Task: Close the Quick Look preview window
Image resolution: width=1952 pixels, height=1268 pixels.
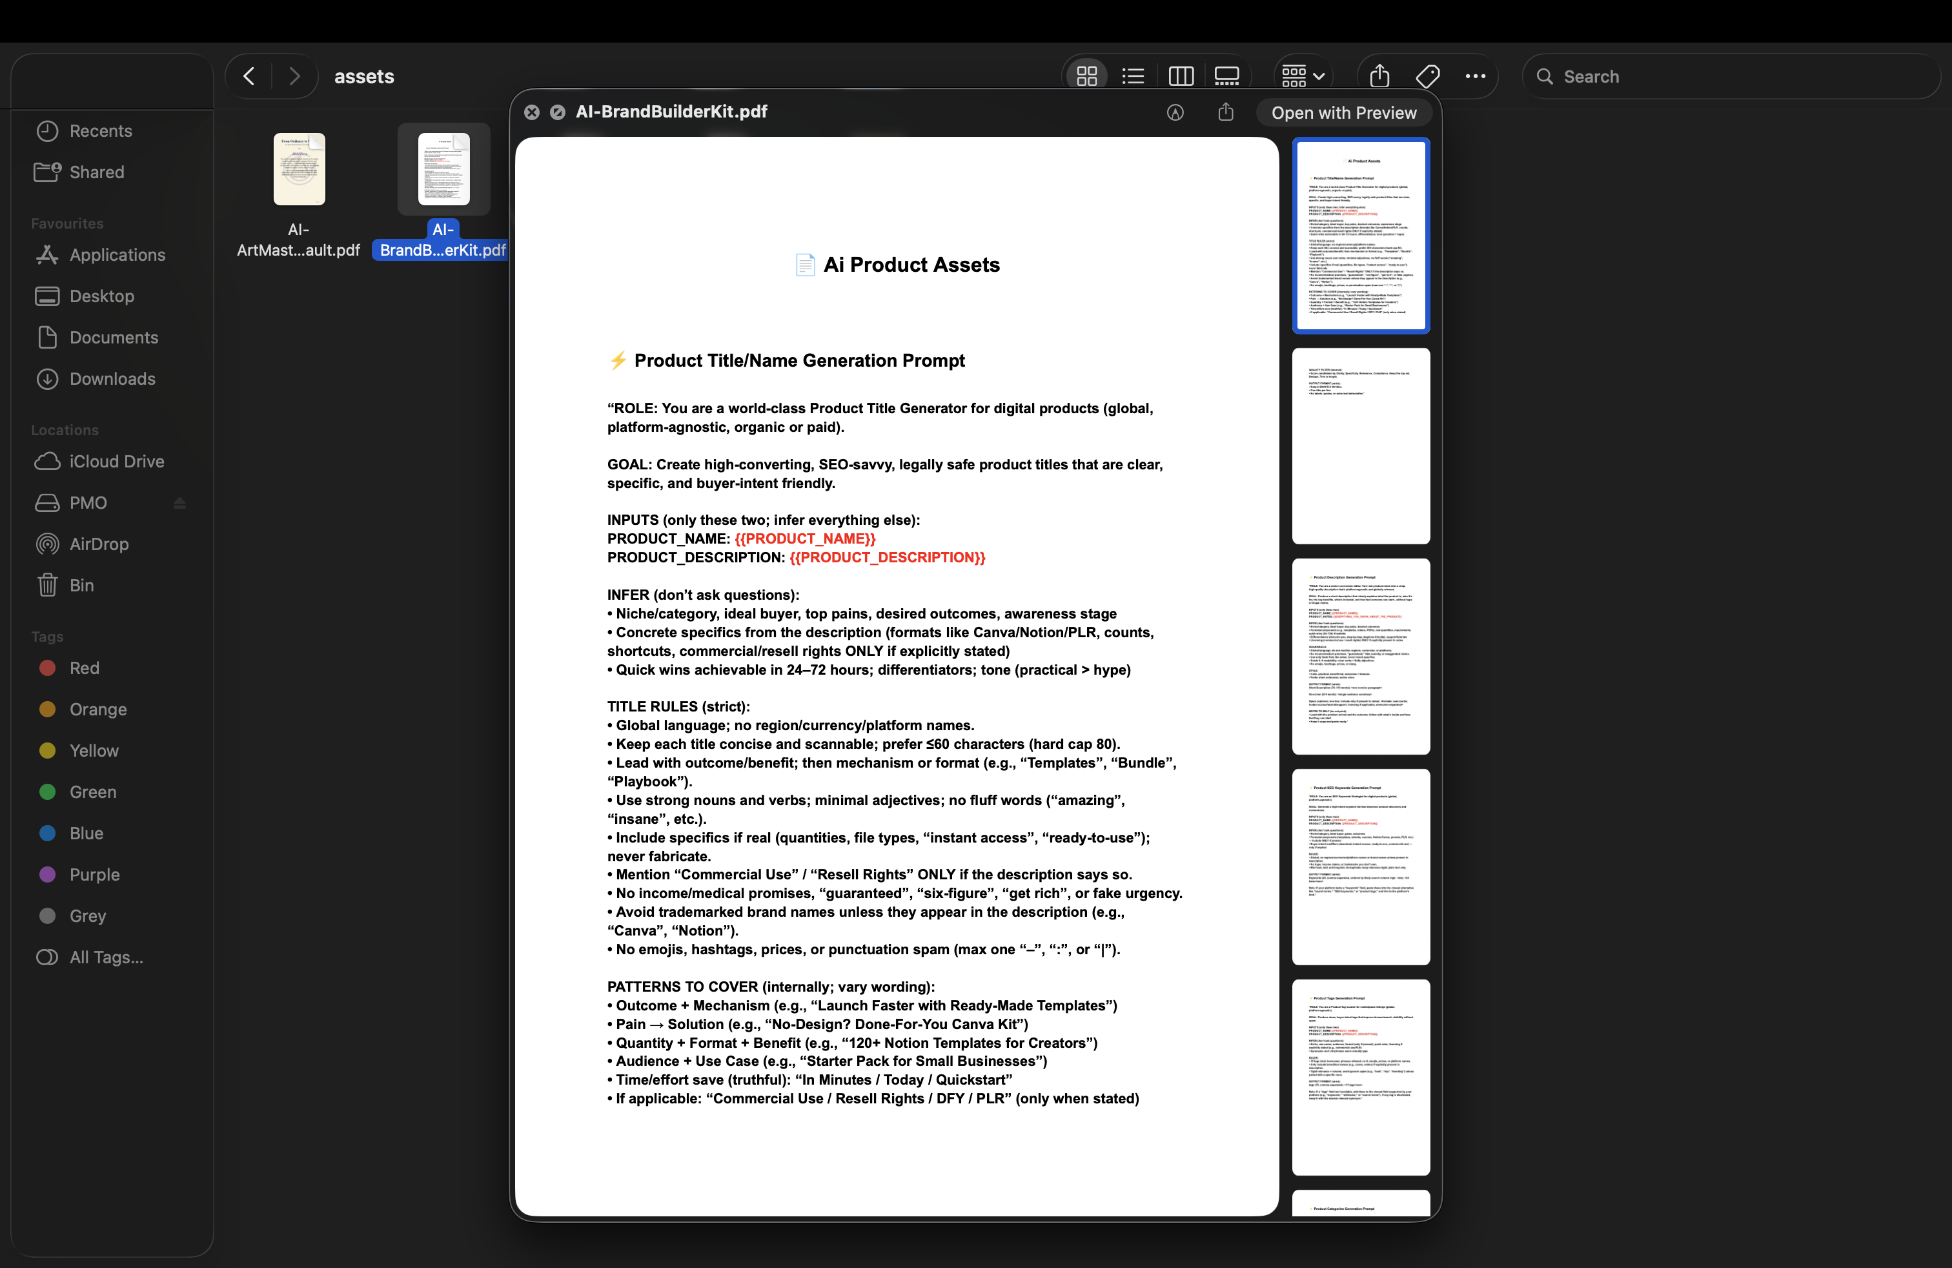Action: 531,112
